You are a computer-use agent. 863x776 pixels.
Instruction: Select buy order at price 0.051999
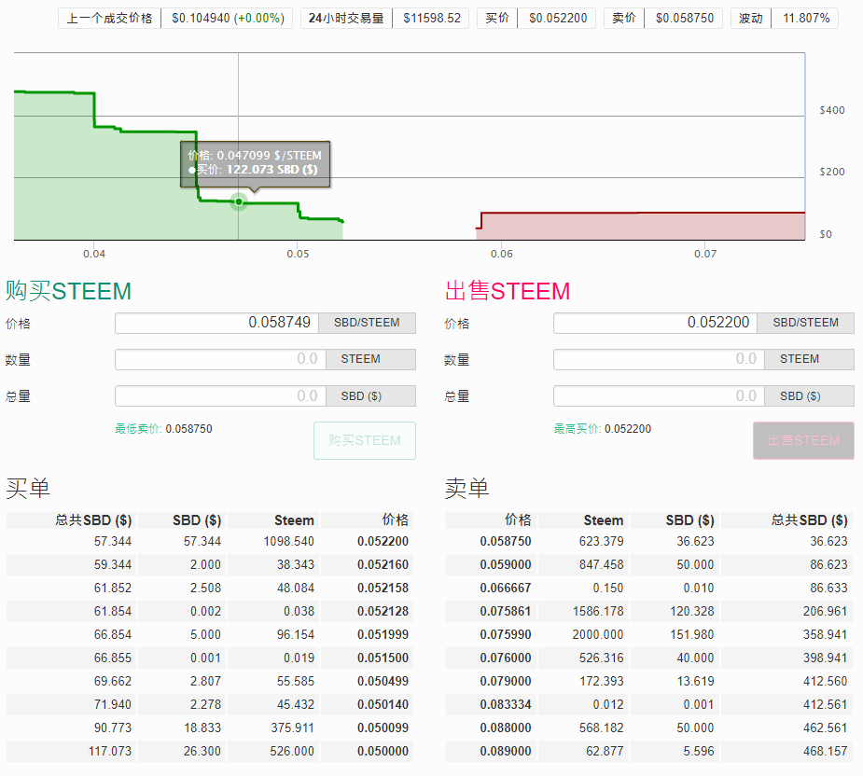pyautogui.click(x=208, y=634)
